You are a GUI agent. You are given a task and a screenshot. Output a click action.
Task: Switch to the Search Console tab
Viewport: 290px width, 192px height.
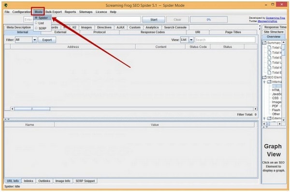(175, 27)
